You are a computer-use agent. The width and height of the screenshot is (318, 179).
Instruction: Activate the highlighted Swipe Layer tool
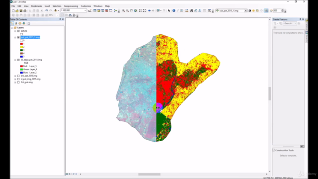point(266,10)
